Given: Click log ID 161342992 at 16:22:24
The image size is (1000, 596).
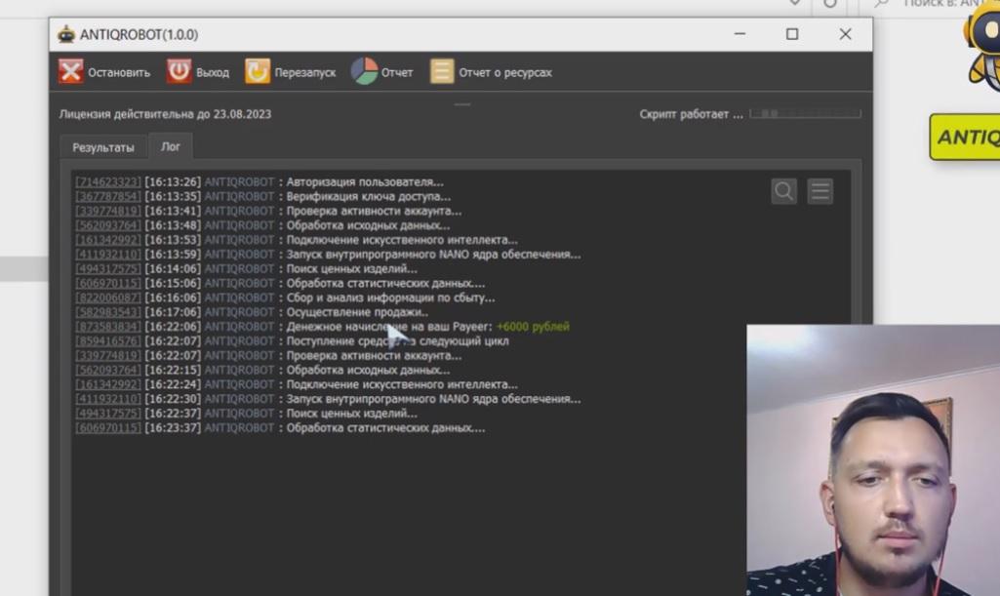Looking at the screenshot, I should [107, 384].
